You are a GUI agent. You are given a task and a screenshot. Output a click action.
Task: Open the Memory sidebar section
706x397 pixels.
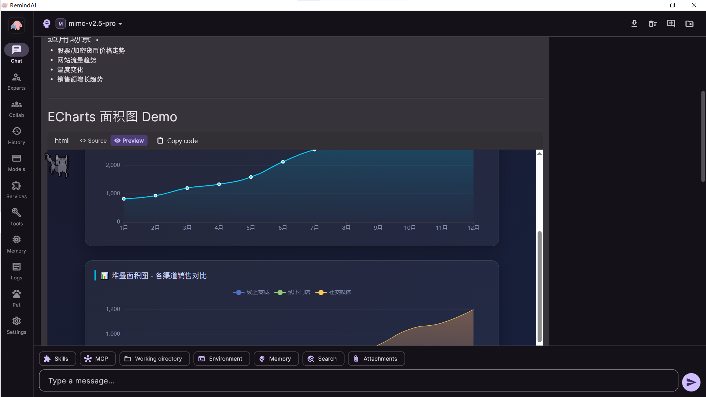(x=17, y=244)
